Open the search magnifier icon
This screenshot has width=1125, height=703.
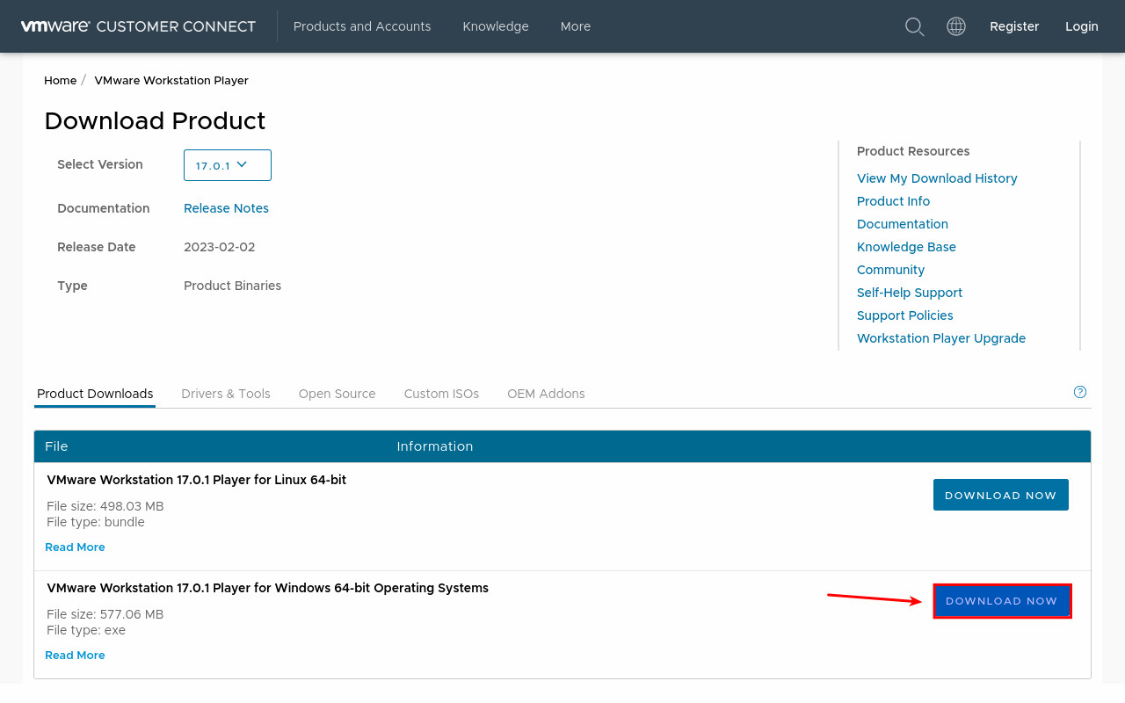tap(914, 26)
